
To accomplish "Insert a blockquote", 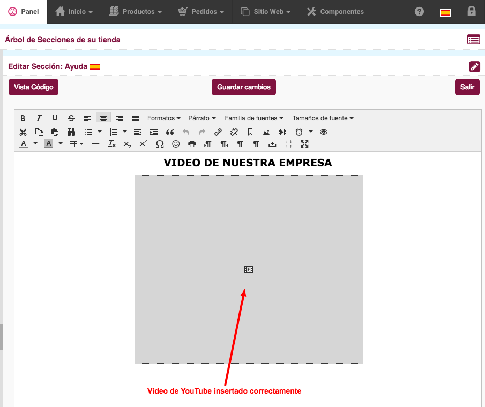I will [170, 133].
